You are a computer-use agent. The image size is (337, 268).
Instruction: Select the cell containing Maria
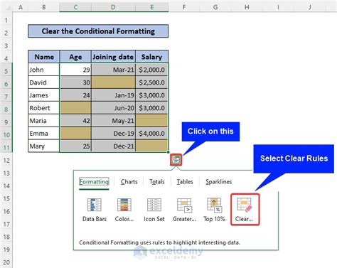click(x=44, y=121)
